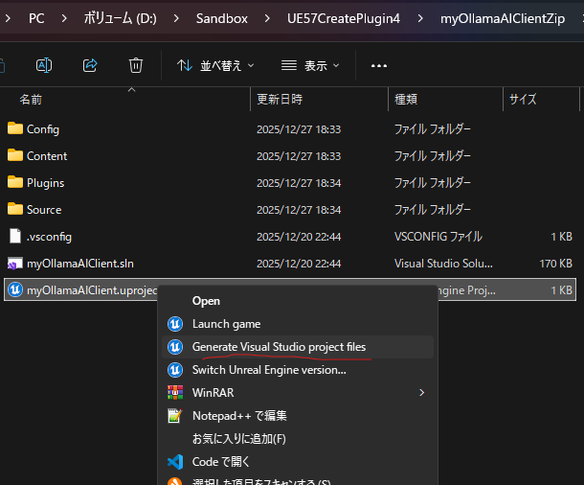Click the WinRAR books icon
584x485 pixels.
[x=175, y=393]
